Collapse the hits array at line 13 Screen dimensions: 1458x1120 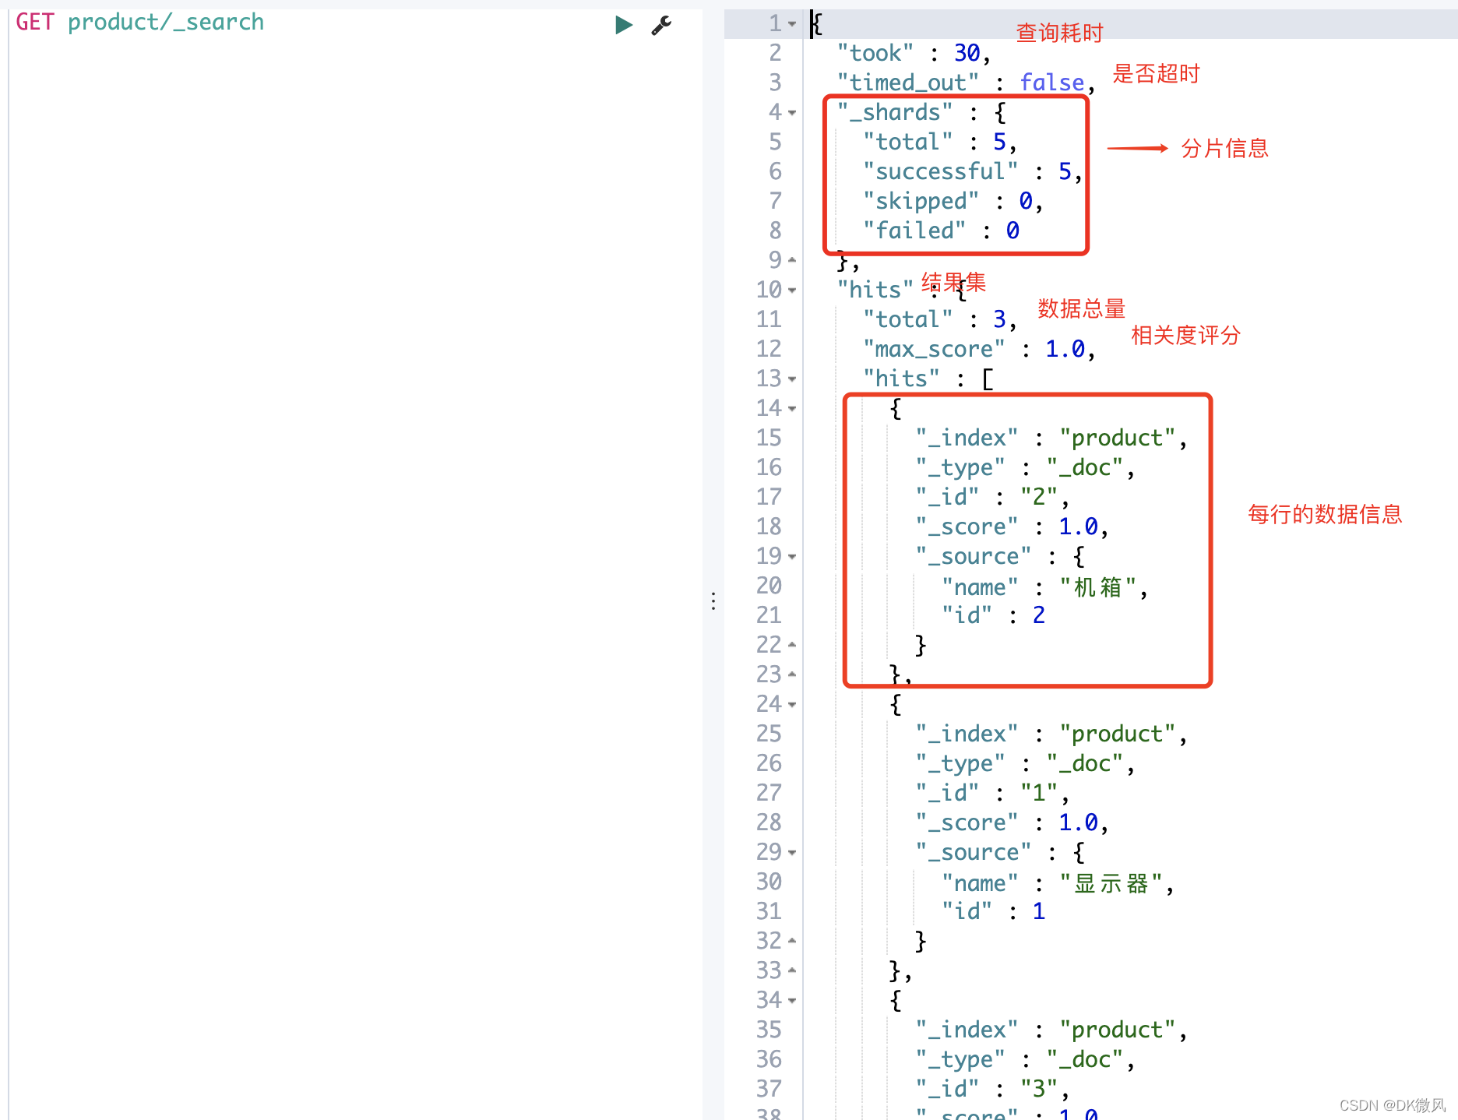click(x=791, y=378)
